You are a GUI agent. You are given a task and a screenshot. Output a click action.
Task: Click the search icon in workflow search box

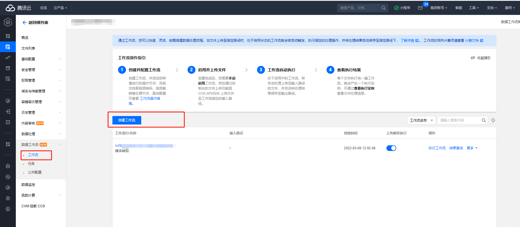tap(484, 120)
